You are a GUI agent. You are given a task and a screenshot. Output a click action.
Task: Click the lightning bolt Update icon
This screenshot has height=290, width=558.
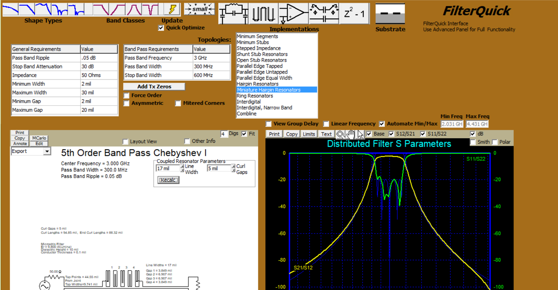click(173, 9)
